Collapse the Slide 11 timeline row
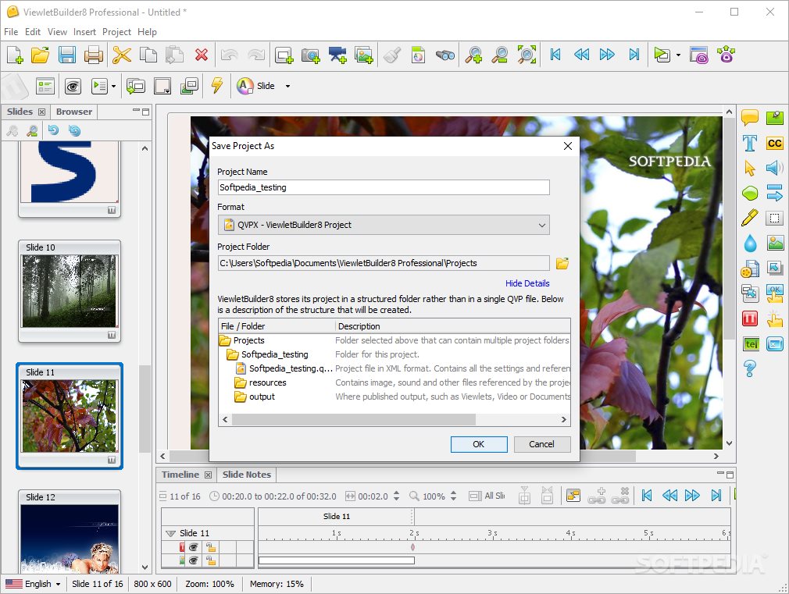Viewport: 789px width, 594px height. point(170,533)
